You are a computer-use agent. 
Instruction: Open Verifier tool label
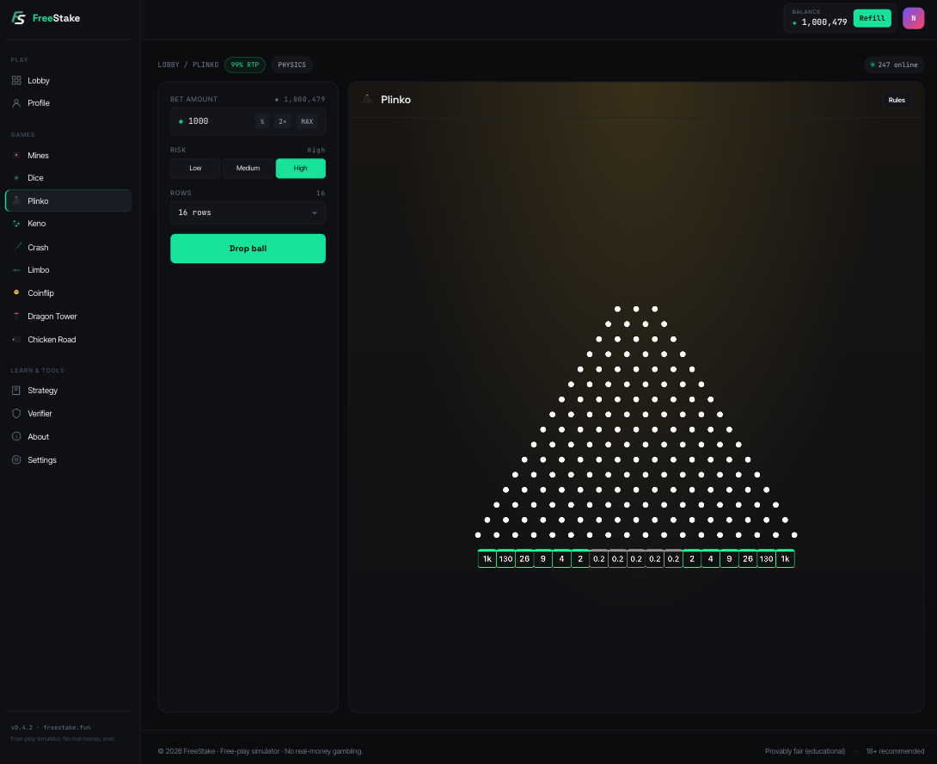point(40,414)
